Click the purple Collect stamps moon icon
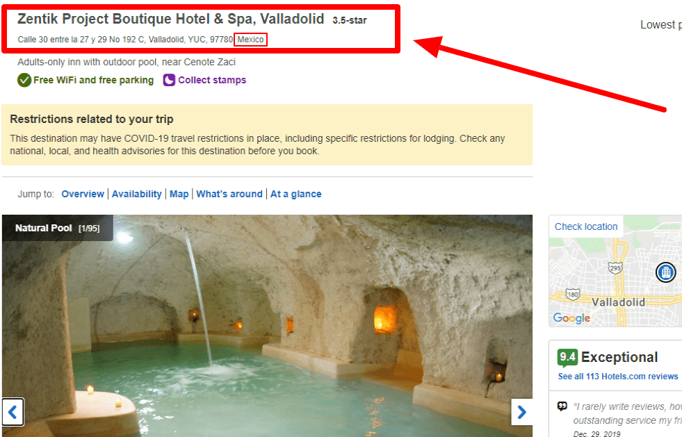Image resolution: width=682 pixels, height=437 pixels. (169, 80)
